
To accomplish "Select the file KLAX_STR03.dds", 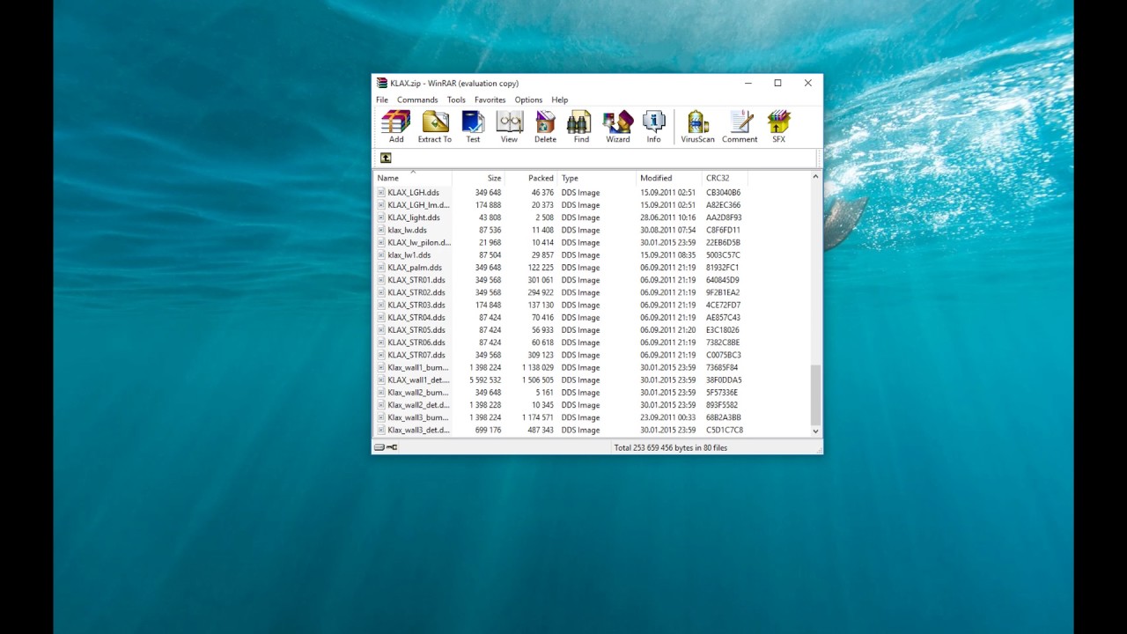I will click(416, 306).
